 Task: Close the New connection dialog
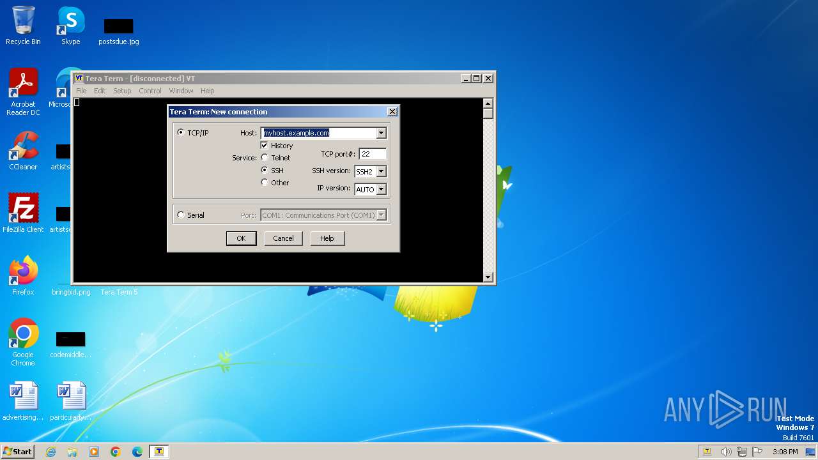tap(392, 111)
